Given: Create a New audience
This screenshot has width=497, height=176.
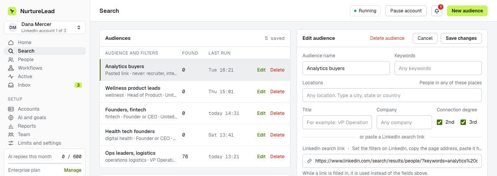Looking at the screenshot, I should pos(467,11).
